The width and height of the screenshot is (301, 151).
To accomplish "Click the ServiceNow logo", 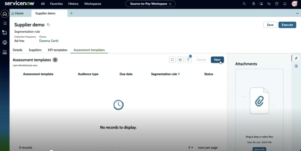I will click(20, 3).
